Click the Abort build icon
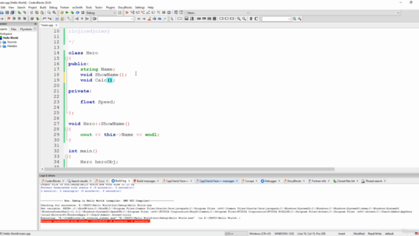Screen dimensions: 419x236 83,12
